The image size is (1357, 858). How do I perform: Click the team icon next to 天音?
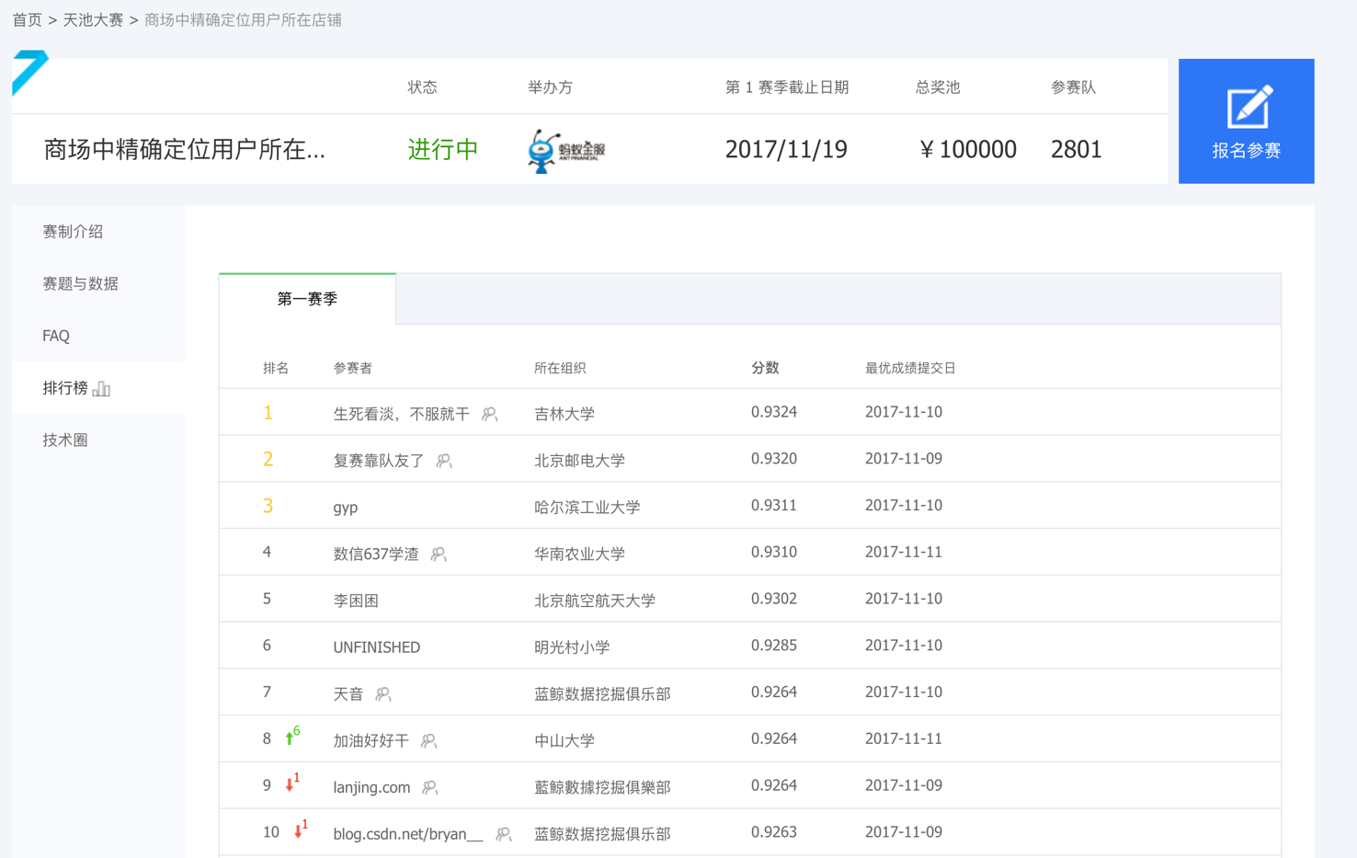[383, 694]
